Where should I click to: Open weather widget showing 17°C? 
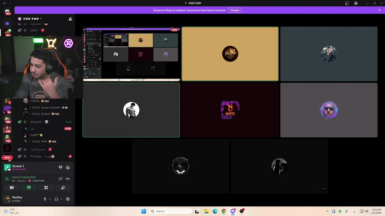point(11,211)
